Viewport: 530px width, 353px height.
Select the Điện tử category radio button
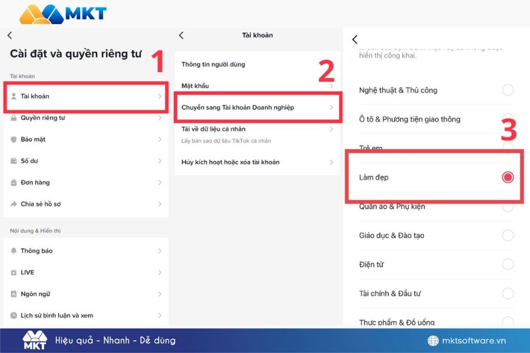click(508, 264)
